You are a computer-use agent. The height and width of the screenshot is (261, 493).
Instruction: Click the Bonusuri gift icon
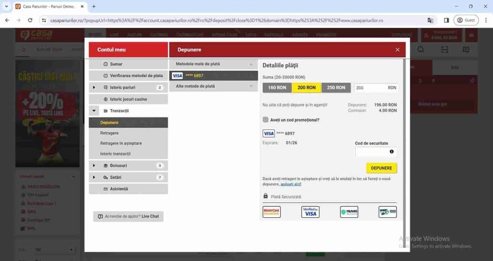click(x=105, y=165)
